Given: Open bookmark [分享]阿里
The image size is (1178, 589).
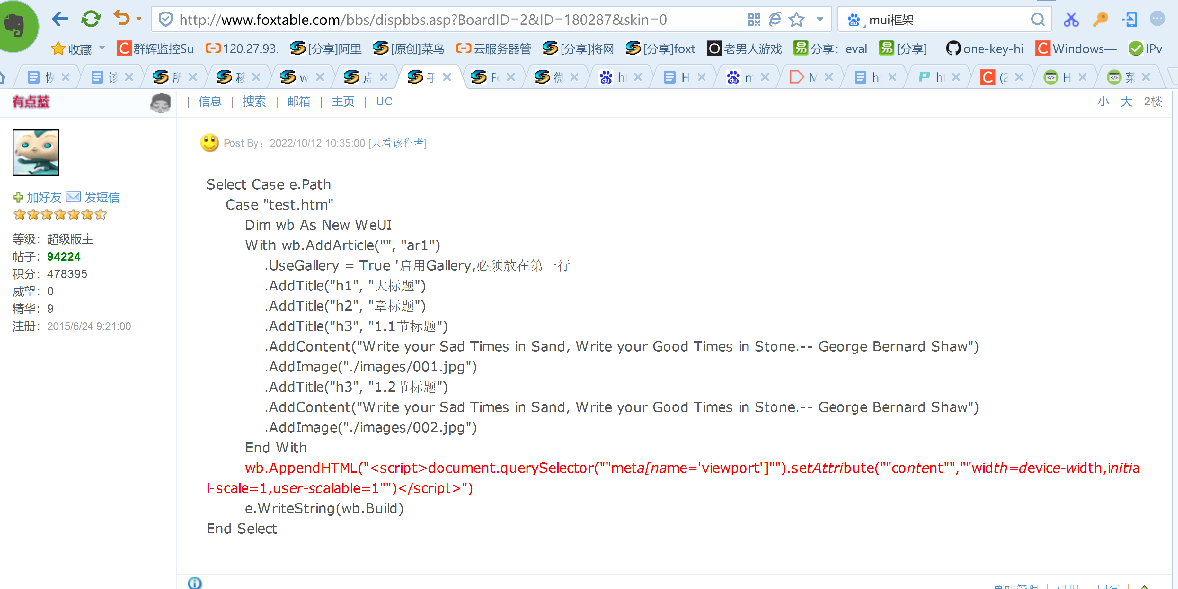Looking at the screenshot, I should [x=326, y=49].
